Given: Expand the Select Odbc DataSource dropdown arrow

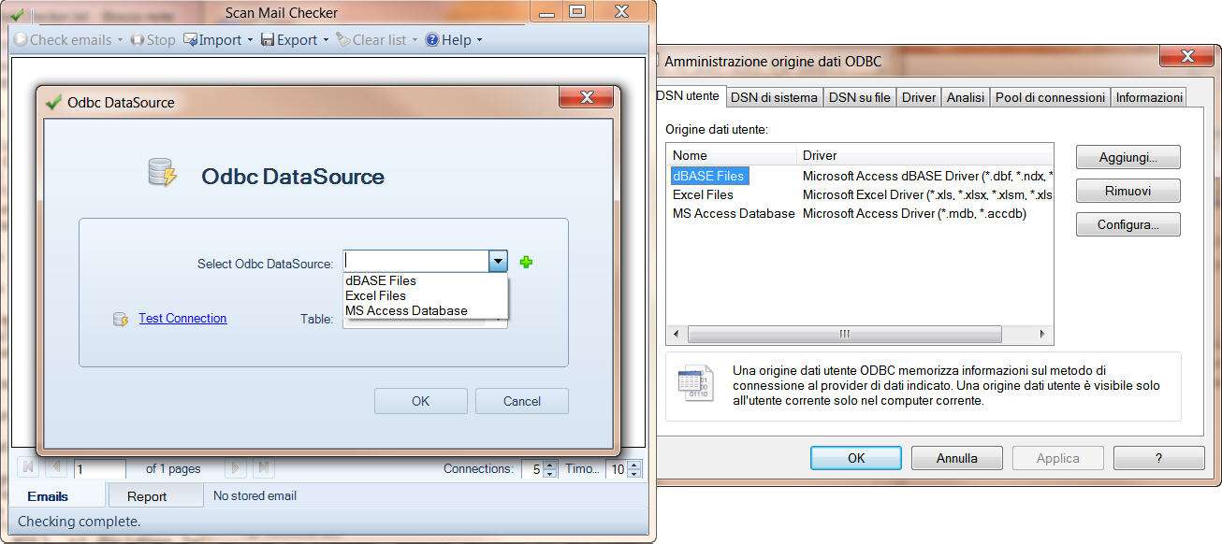Looking at the screenshot, I should point(498,262).
